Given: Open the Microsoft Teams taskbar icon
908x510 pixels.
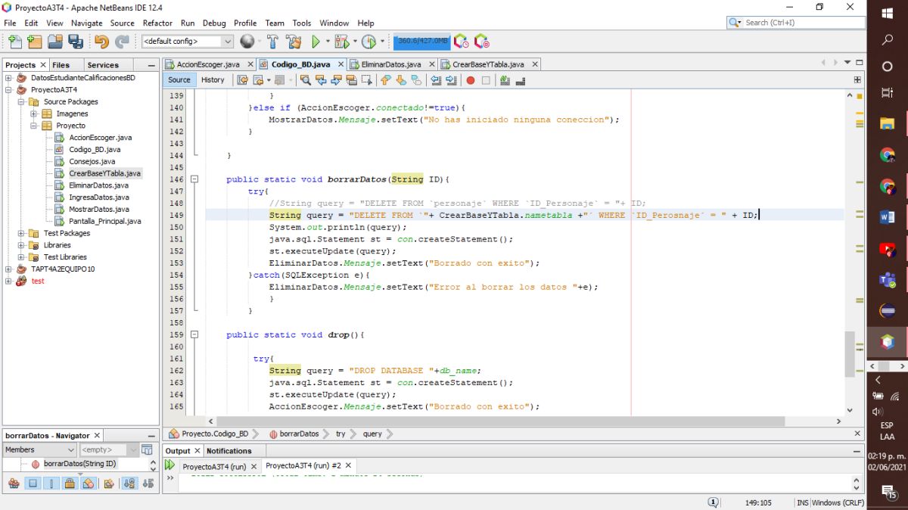Looking at the screenshot, I should [x=887, y=280].
